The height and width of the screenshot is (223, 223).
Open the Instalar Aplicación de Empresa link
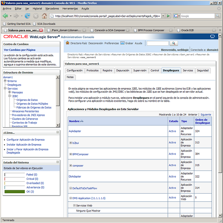point(24,144)
